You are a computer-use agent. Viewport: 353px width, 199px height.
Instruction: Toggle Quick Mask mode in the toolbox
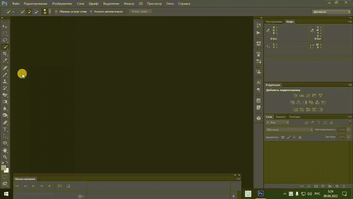[x=5, y=176]
